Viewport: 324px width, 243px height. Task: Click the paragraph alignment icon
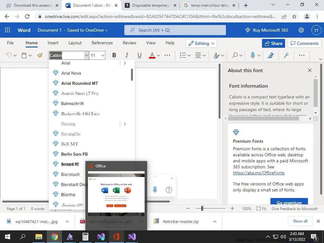tap(198, 55)
